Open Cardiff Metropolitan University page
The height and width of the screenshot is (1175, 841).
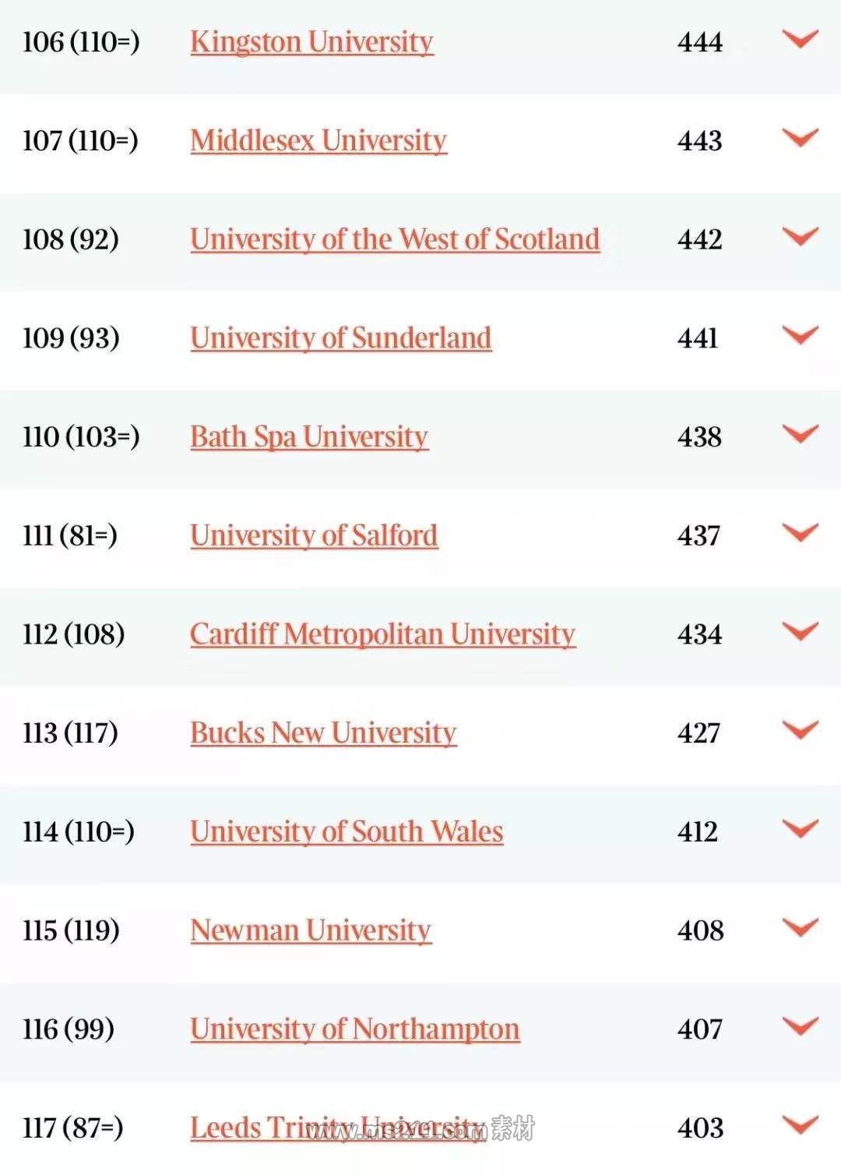coord(382,634)
